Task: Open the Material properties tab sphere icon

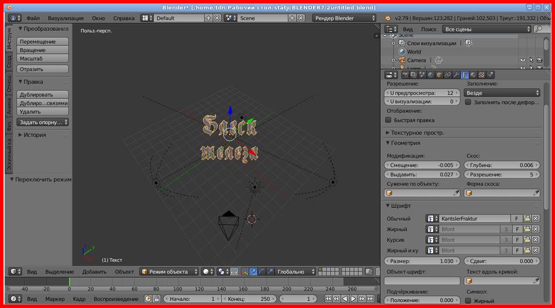Action: point(473,75)
